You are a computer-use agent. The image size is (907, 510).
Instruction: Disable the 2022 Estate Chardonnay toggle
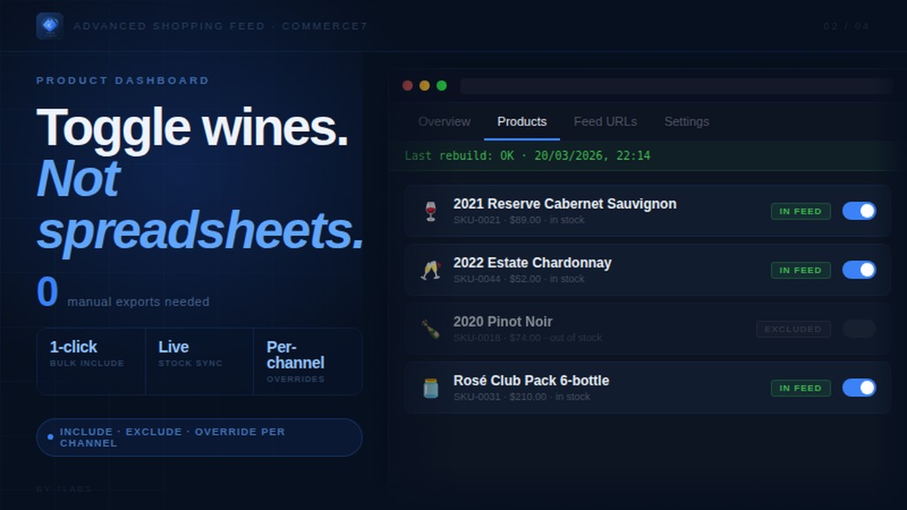(858, 270)
